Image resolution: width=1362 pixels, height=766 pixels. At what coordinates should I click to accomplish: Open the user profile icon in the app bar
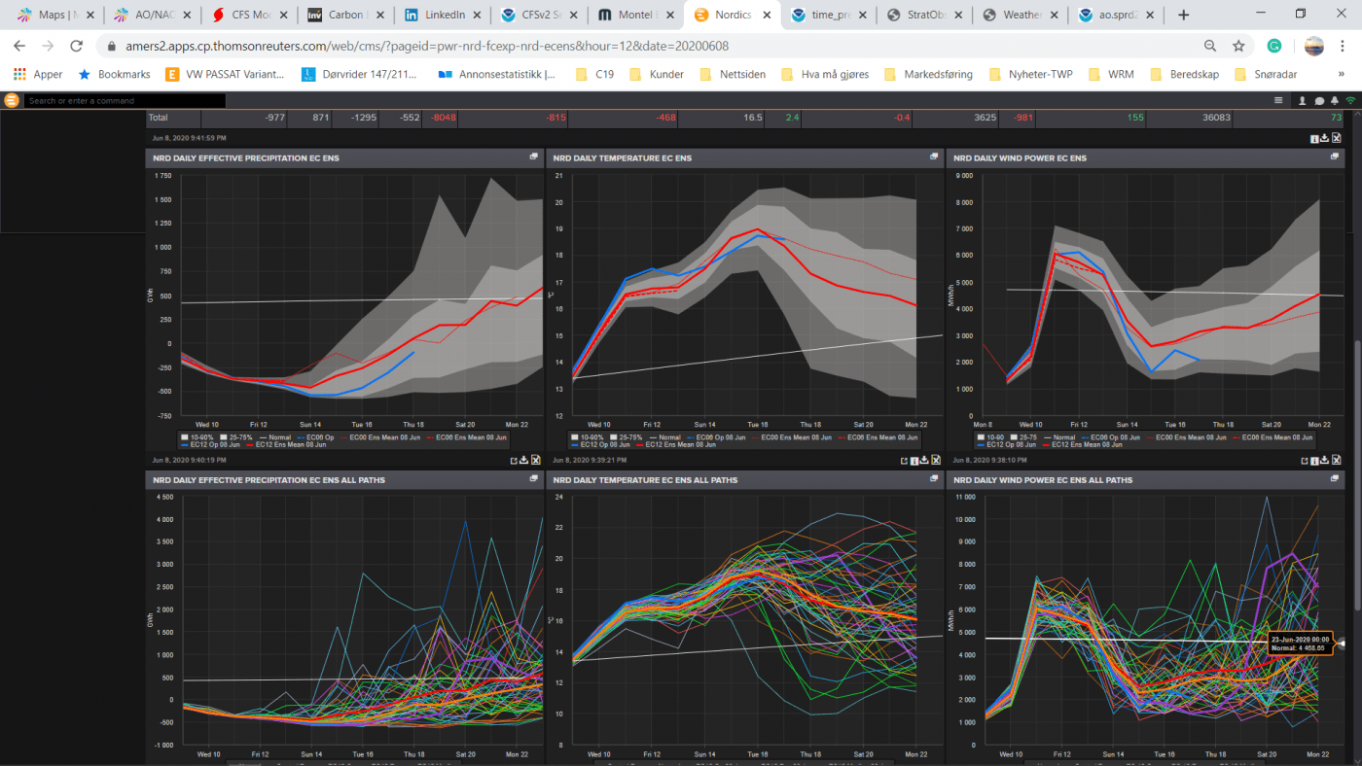(1303, 100)
